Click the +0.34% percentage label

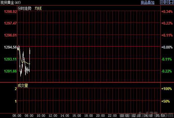tap(167, 12)
